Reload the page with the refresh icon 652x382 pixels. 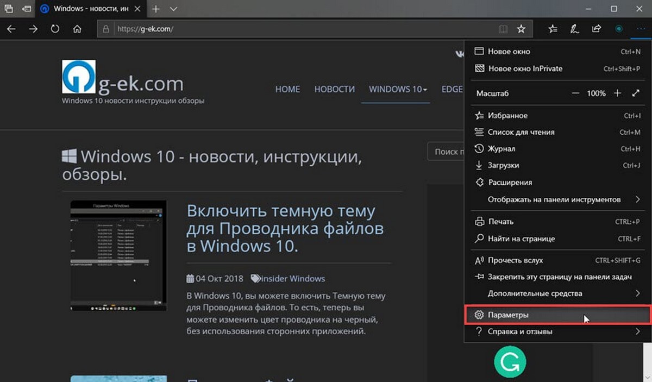pyautogui.click(x=55, y=29)
